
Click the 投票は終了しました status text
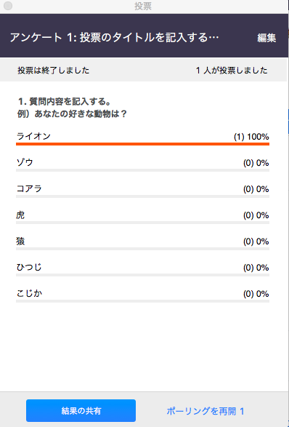(53, 71)
